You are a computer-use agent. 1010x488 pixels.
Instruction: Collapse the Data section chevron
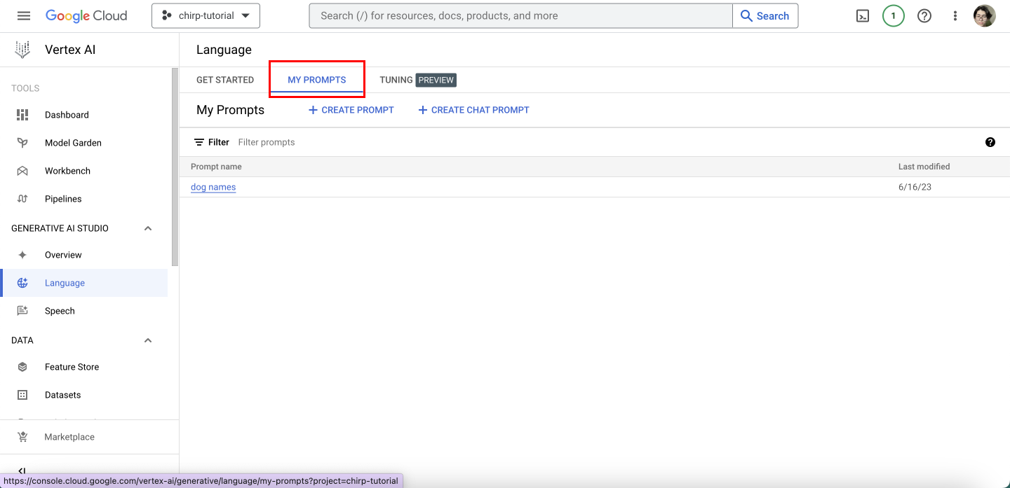click(x=148, y=340)
